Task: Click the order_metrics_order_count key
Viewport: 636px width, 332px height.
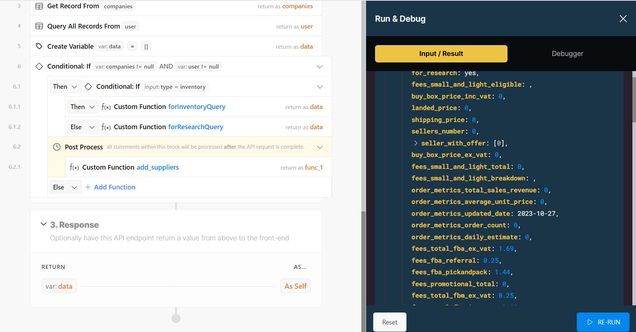Action: pyautogui.click(x=459, y=225)
